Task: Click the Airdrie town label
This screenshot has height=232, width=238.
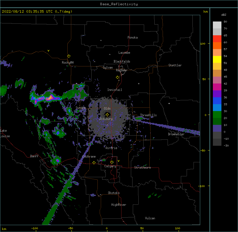Action: (112, 148)
